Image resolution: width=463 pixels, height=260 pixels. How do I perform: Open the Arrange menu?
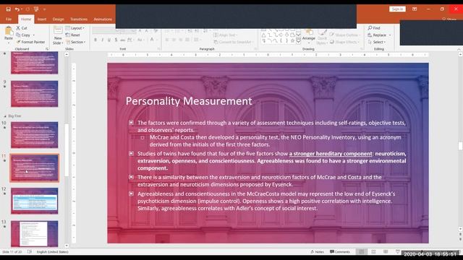tap(309, 35)
